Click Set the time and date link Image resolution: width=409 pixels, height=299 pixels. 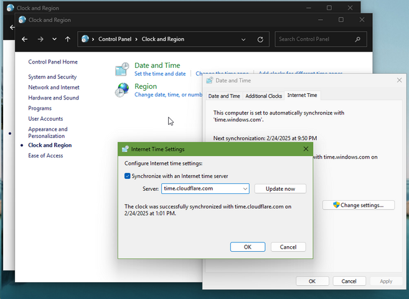point(160,74)
